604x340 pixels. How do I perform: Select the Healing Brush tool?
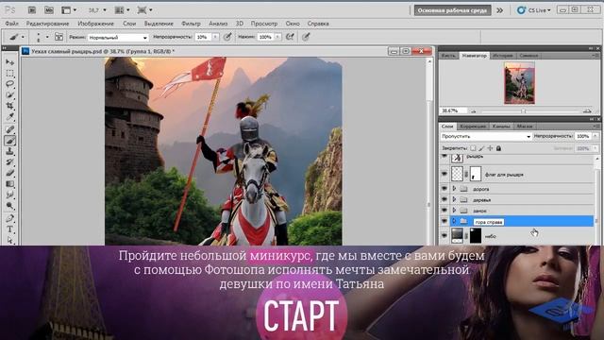10,129
